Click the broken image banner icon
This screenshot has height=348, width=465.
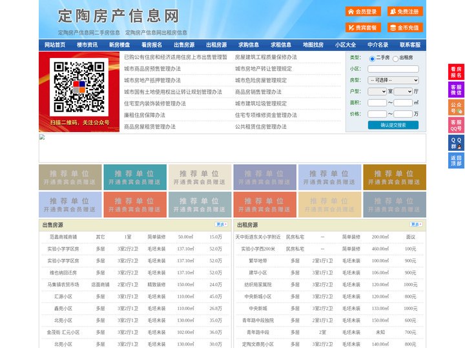coord(42,137)
